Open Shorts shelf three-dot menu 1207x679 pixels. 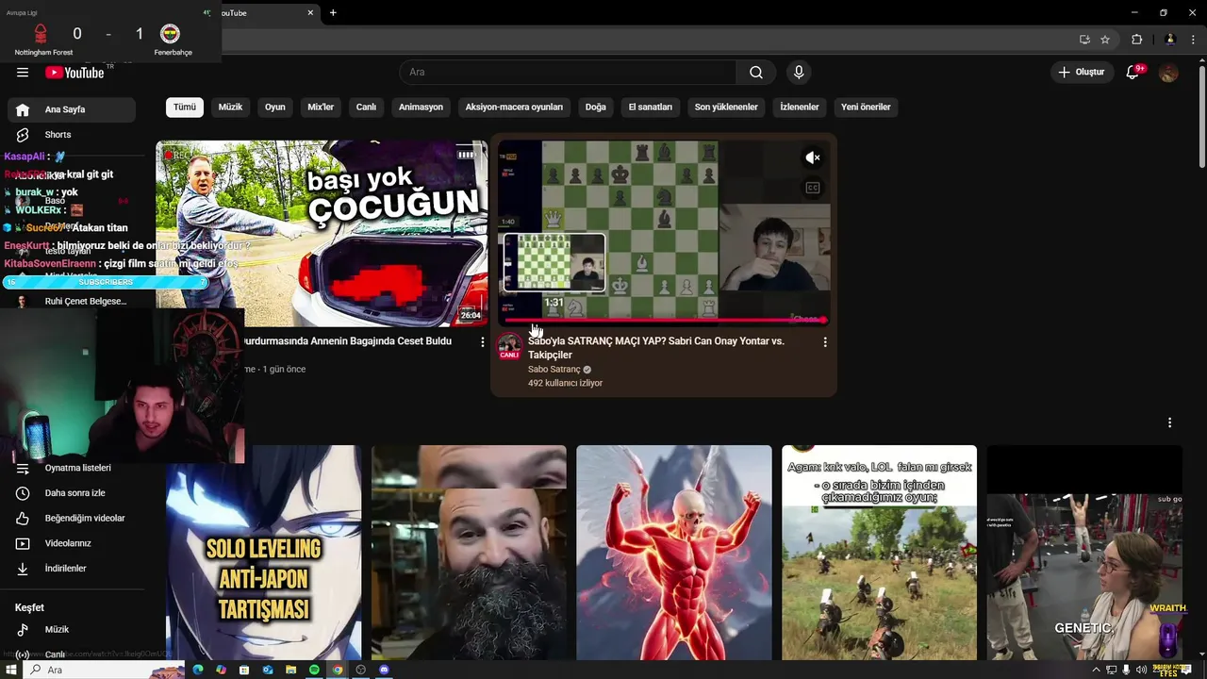pyautogui.click(x=1169, y=422)
